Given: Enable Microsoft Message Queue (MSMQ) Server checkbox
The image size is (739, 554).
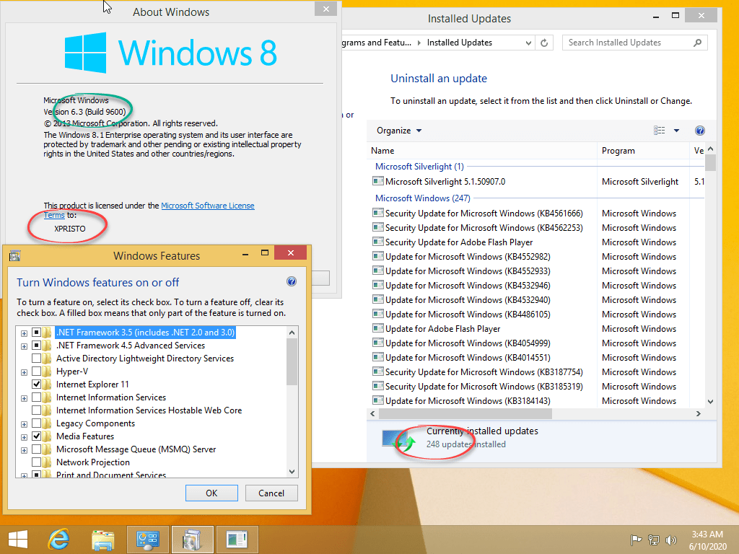Looking at the screenshot, I should 36,449.
